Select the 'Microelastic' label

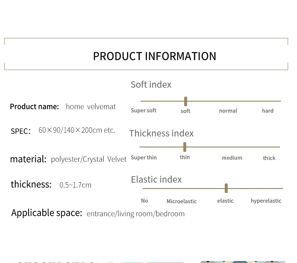coord(182,201)
